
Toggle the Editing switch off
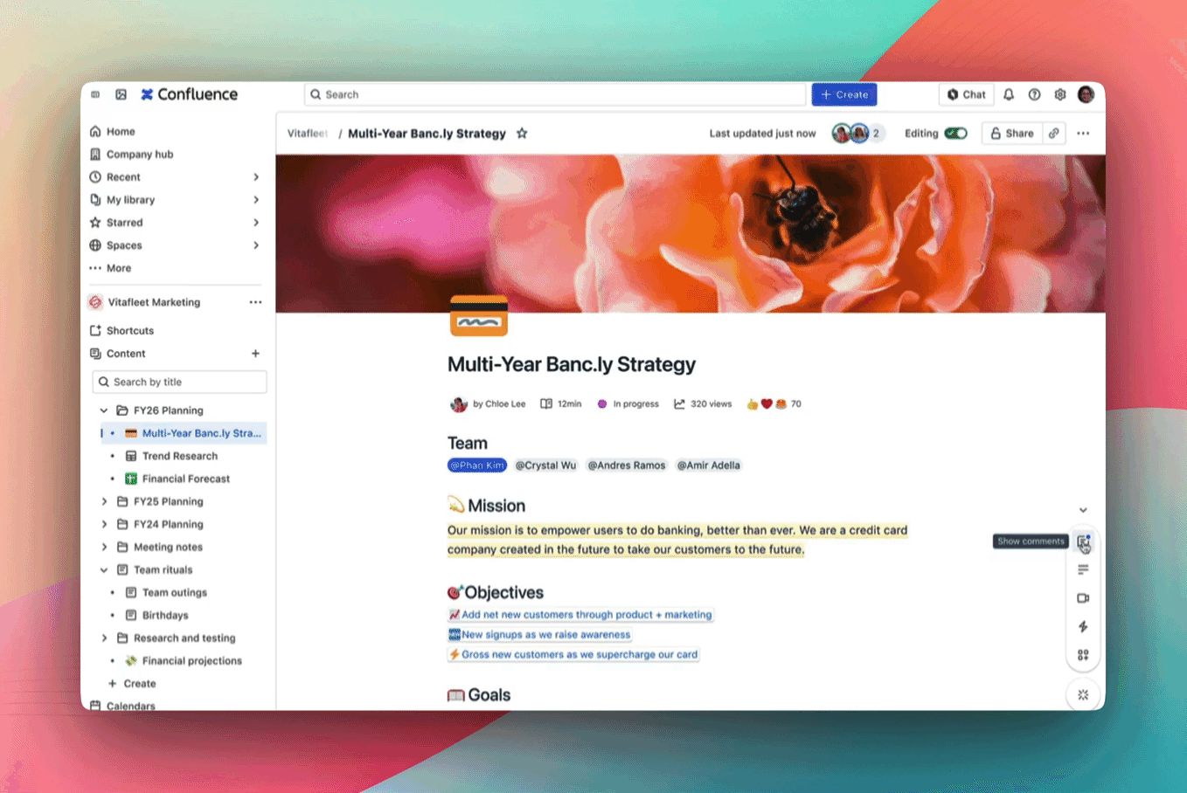click(x=955, y=134)
